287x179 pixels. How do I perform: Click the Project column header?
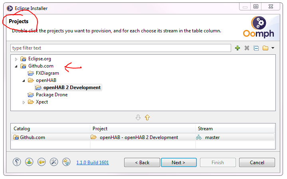tap(143, 129)
